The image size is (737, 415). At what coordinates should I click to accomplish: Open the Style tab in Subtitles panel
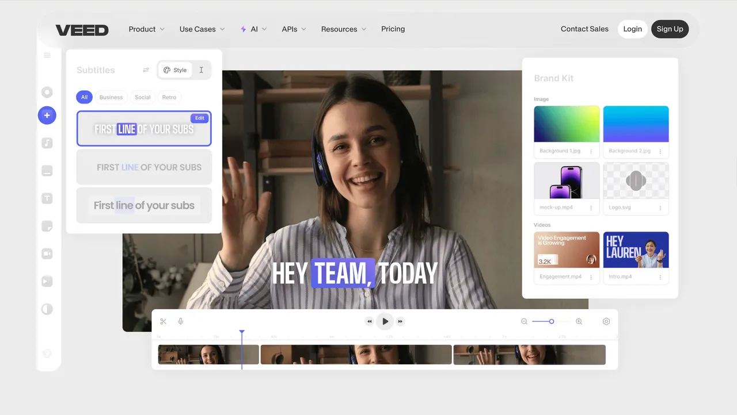175,70
